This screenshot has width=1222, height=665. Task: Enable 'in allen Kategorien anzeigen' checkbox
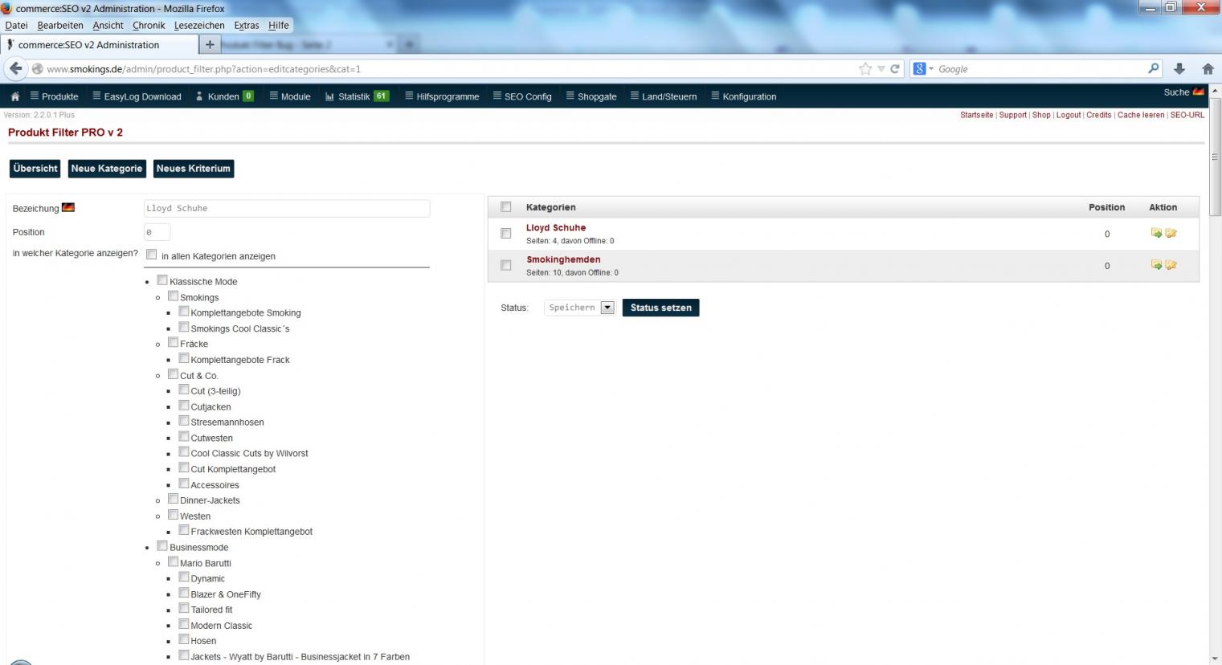tap(152, 255)
